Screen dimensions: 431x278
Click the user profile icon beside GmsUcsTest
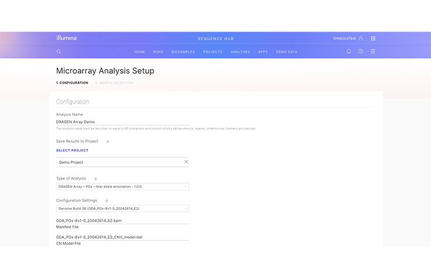click(x=361, y=38)
